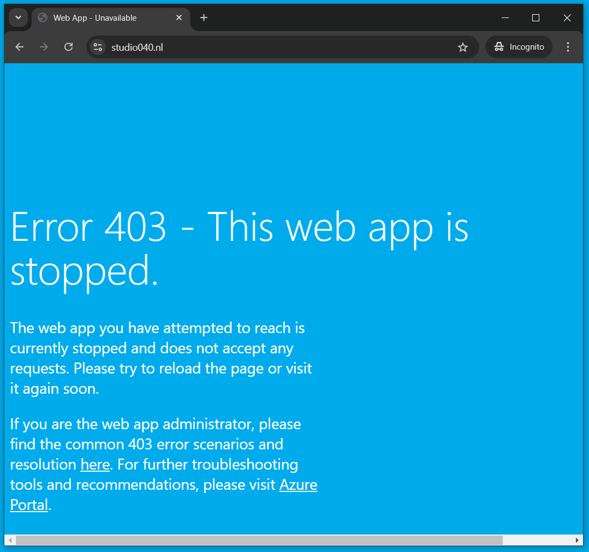
Task: Open site information icon in address bar
Action: (98, 47)
